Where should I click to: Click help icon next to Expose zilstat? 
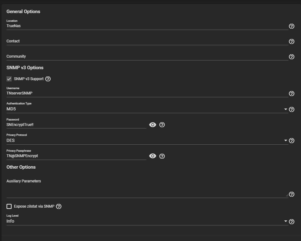(59, 206)
